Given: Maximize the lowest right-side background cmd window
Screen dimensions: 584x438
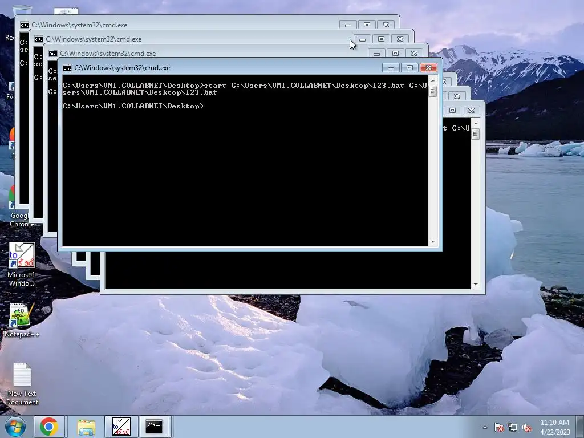Looking at the screenshot, I should (452, 110).
